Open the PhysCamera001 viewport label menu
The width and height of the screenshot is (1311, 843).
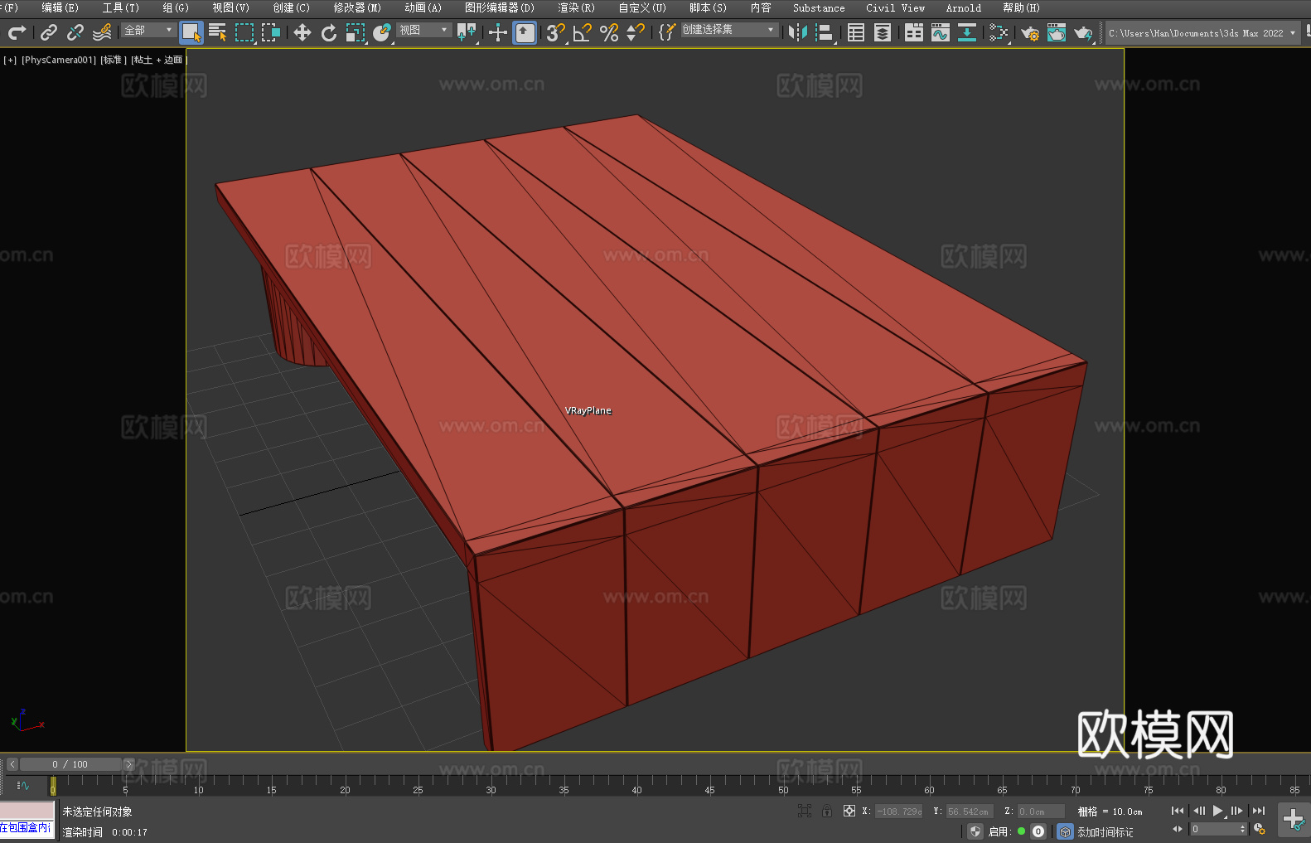(x=59, y=60)
